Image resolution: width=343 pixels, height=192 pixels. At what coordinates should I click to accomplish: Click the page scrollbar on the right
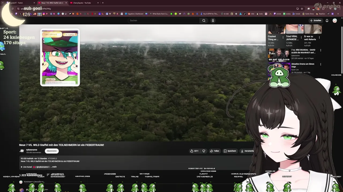pos(342,49)
